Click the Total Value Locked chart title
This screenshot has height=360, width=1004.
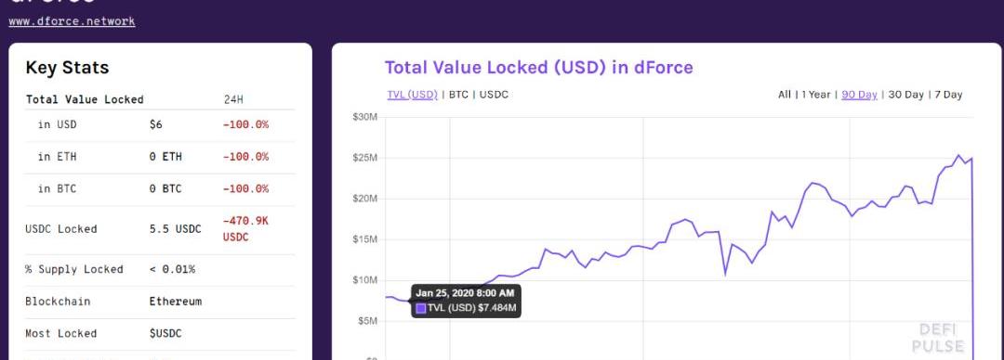[x=538, y=67]
